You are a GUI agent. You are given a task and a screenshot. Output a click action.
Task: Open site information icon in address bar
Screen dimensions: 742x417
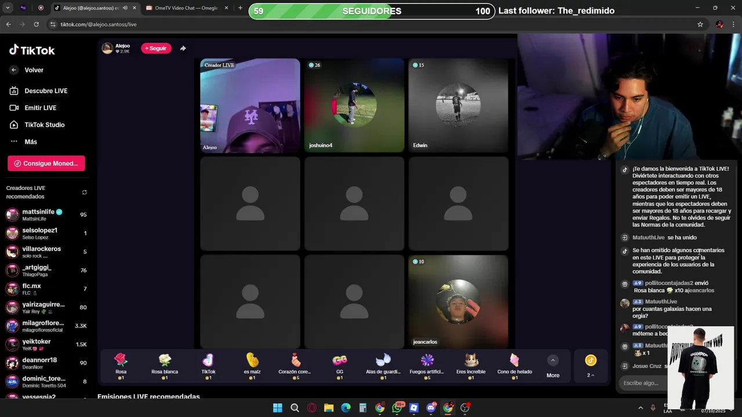pyautogui.click(x=53, y=24)
